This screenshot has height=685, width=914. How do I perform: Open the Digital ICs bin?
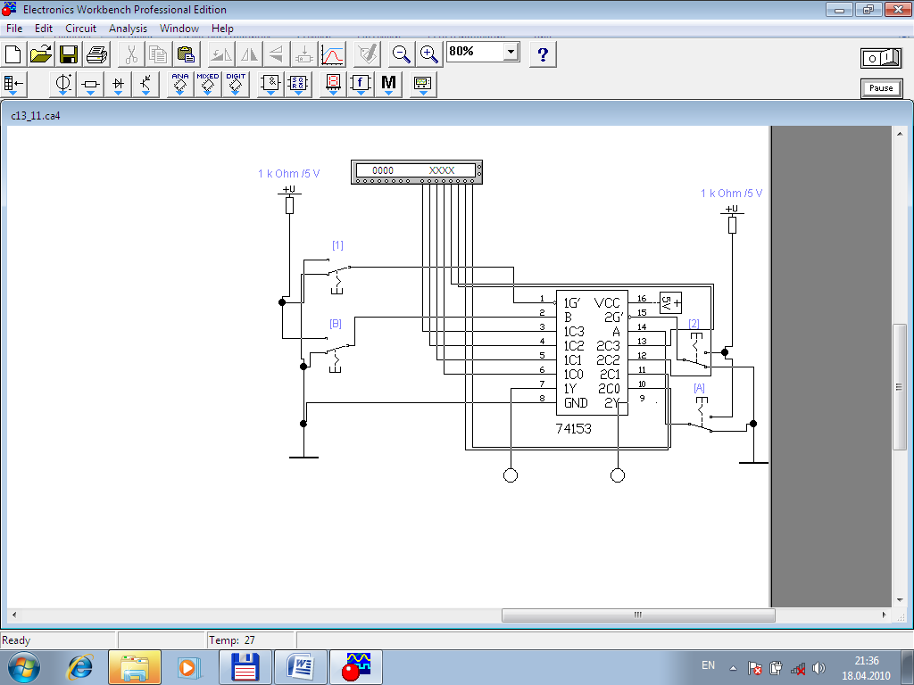236,84
